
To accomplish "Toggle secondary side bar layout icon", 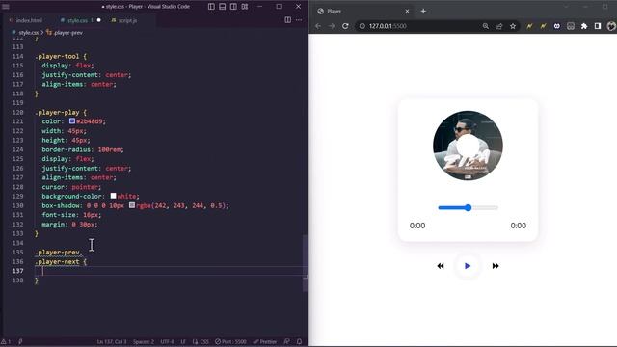I will [233, 7].
